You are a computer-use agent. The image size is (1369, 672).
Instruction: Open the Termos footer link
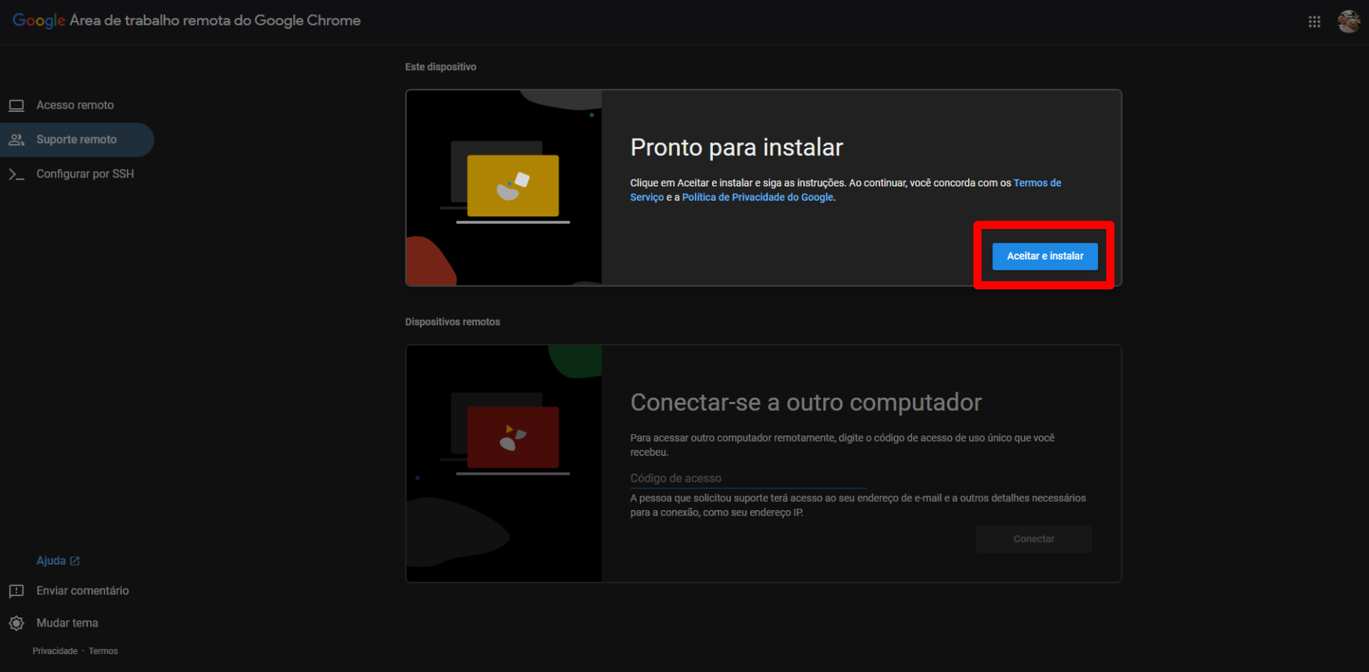pos(103,651)
